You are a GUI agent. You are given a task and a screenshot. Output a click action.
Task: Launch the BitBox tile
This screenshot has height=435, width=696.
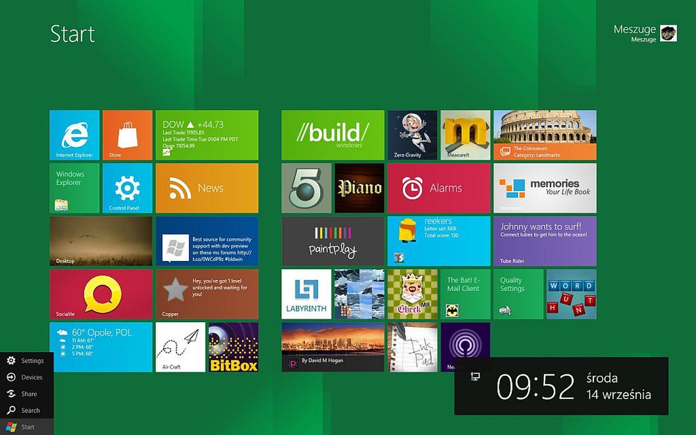[x=234, y=347]
